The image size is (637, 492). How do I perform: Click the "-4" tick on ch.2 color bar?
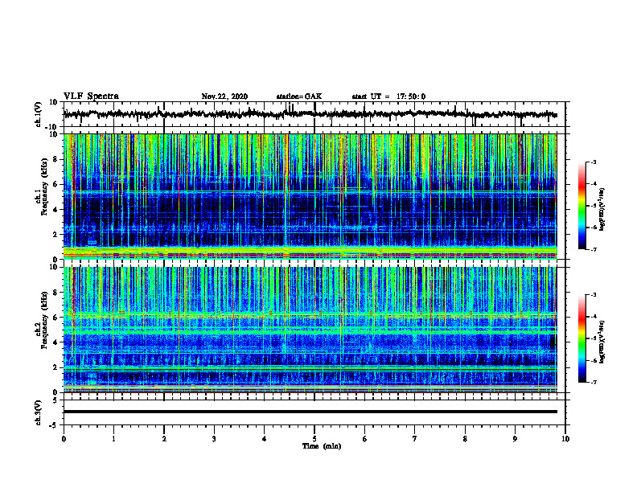[x=593, y=316]
